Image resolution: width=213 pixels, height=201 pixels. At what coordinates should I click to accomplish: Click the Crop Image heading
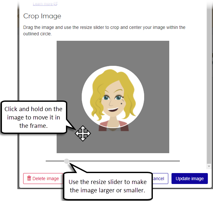pyautogui.click(x=42, y=16)
